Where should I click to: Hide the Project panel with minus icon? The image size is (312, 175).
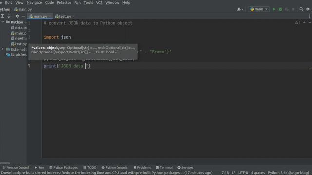23,16
